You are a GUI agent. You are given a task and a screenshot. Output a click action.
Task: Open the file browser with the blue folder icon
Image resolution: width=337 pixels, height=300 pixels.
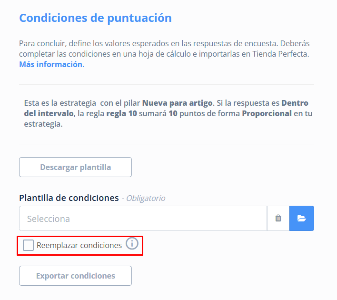[301, 218]
